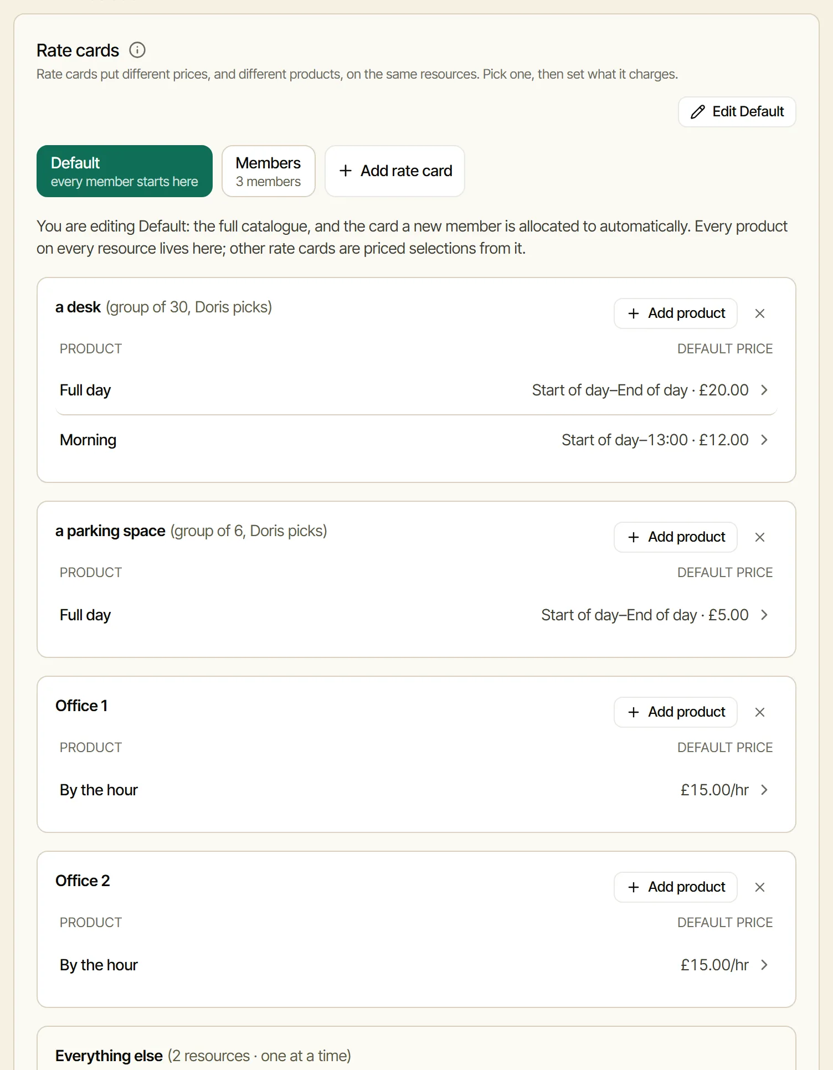Remove Office 1 using its X icon
Screen dimensions: 833x1070
coord(760,712)
